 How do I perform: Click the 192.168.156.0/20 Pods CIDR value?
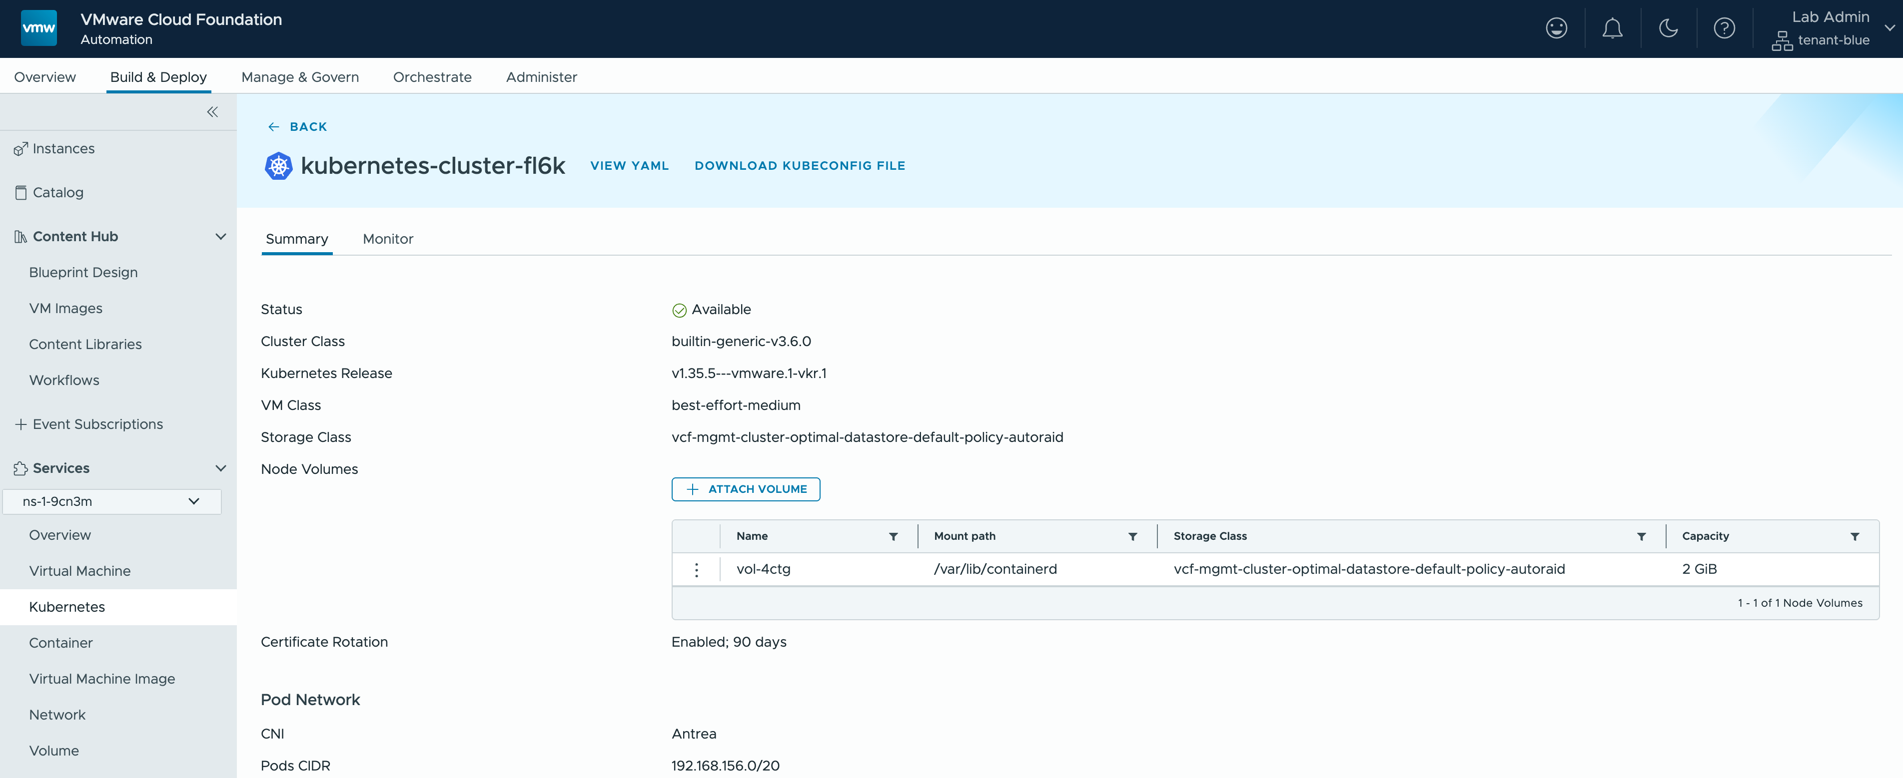726,766
